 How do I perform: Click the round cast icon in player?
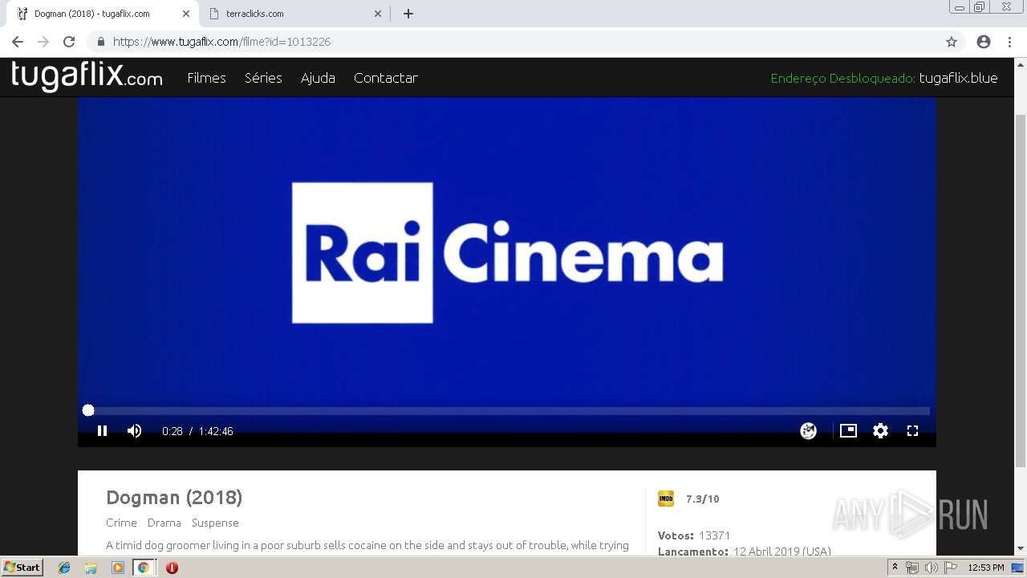click(x=808, y=431)
